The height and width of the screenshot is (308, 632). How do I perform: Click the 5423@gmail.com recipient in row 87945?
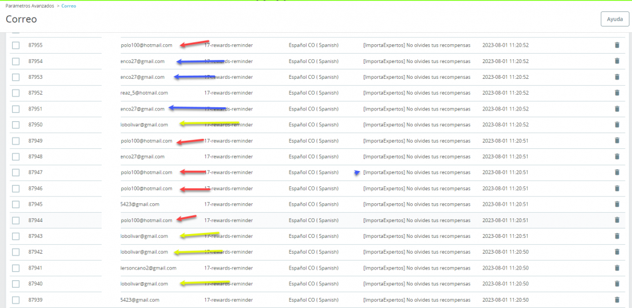[140, 204]
